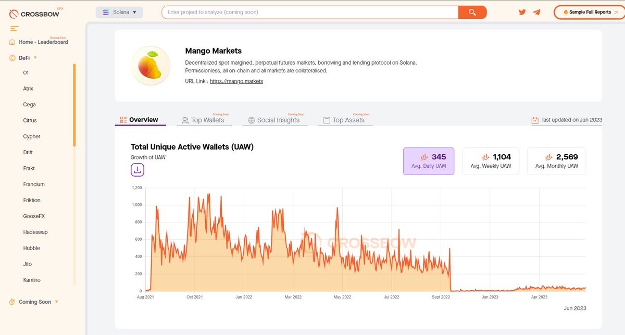Select Cega in the DeFi list
This screenshot has width=625, height=335.
pyautogui.click(x=30, y=105)
